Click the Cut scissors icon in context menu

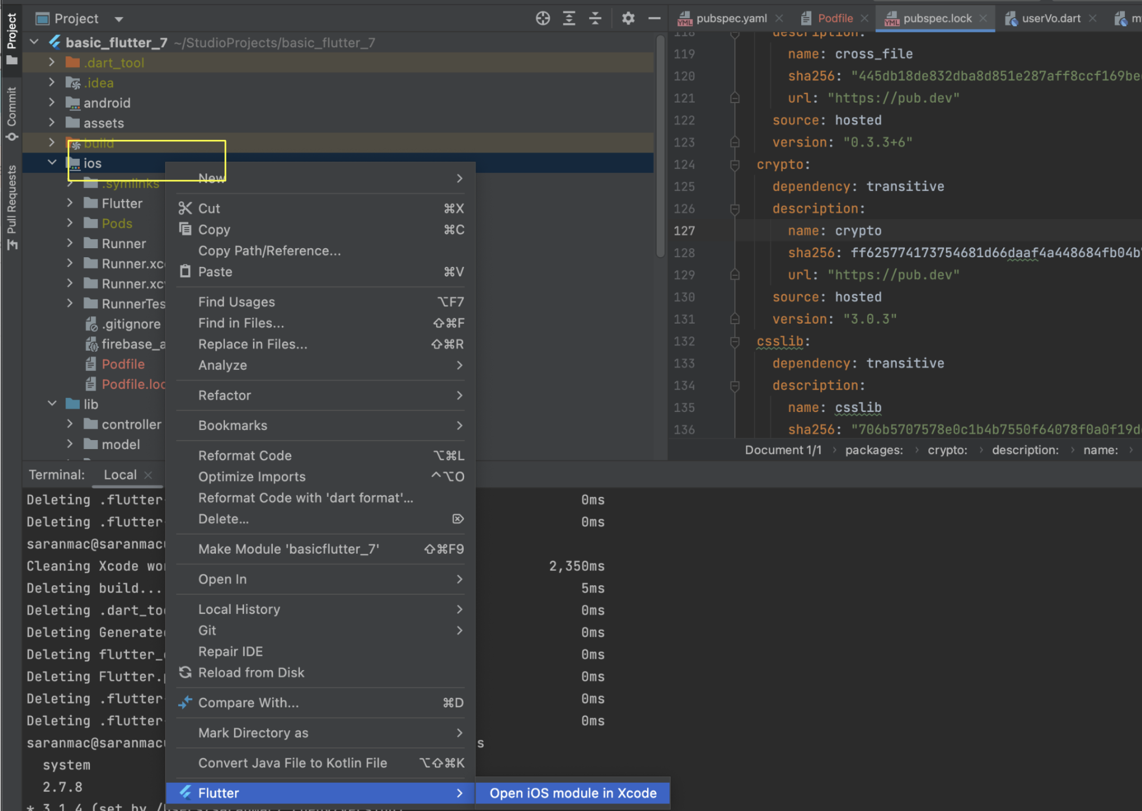184,208
